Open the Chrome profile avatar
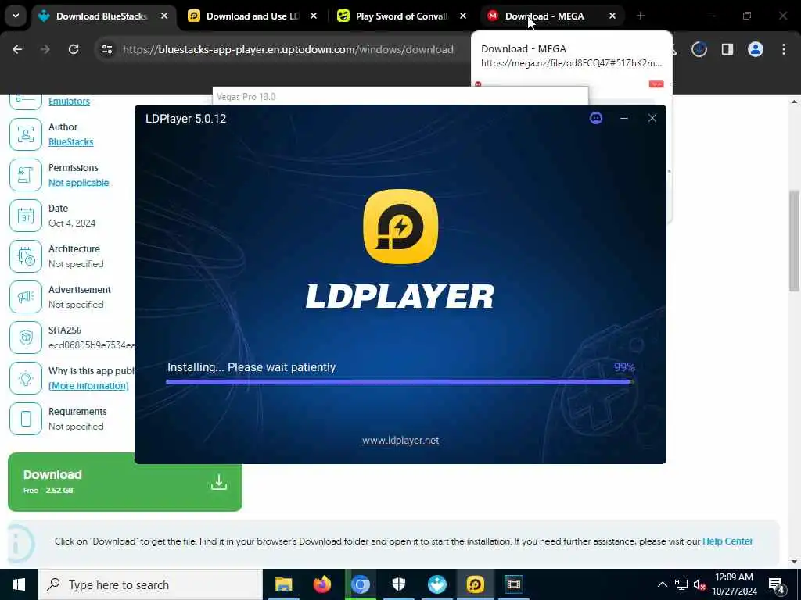801x600 pixels. pos(755,49)
